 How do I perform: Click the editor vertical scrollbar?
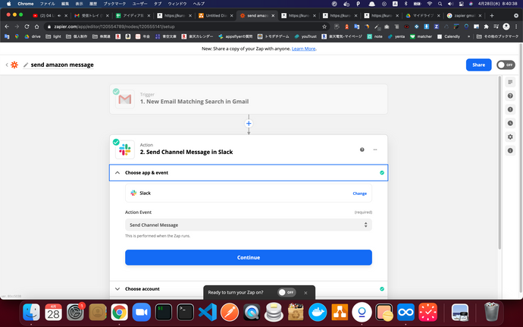[500, 163]
